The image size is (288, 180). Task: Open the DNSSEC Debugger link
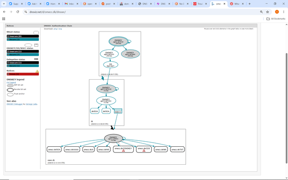tap(15, 104)
